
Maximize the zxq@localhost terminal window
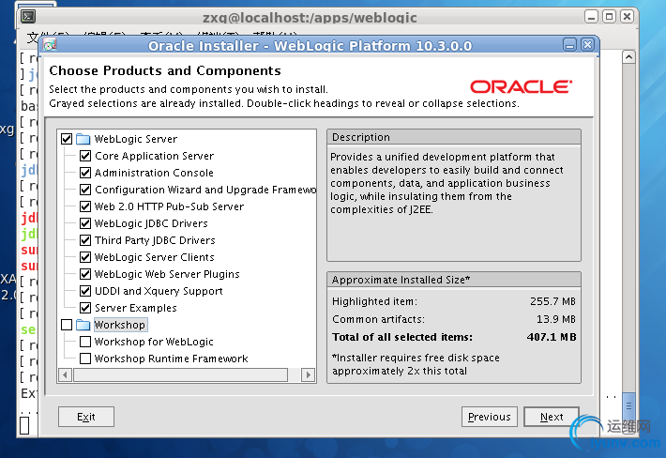[609, 17]
